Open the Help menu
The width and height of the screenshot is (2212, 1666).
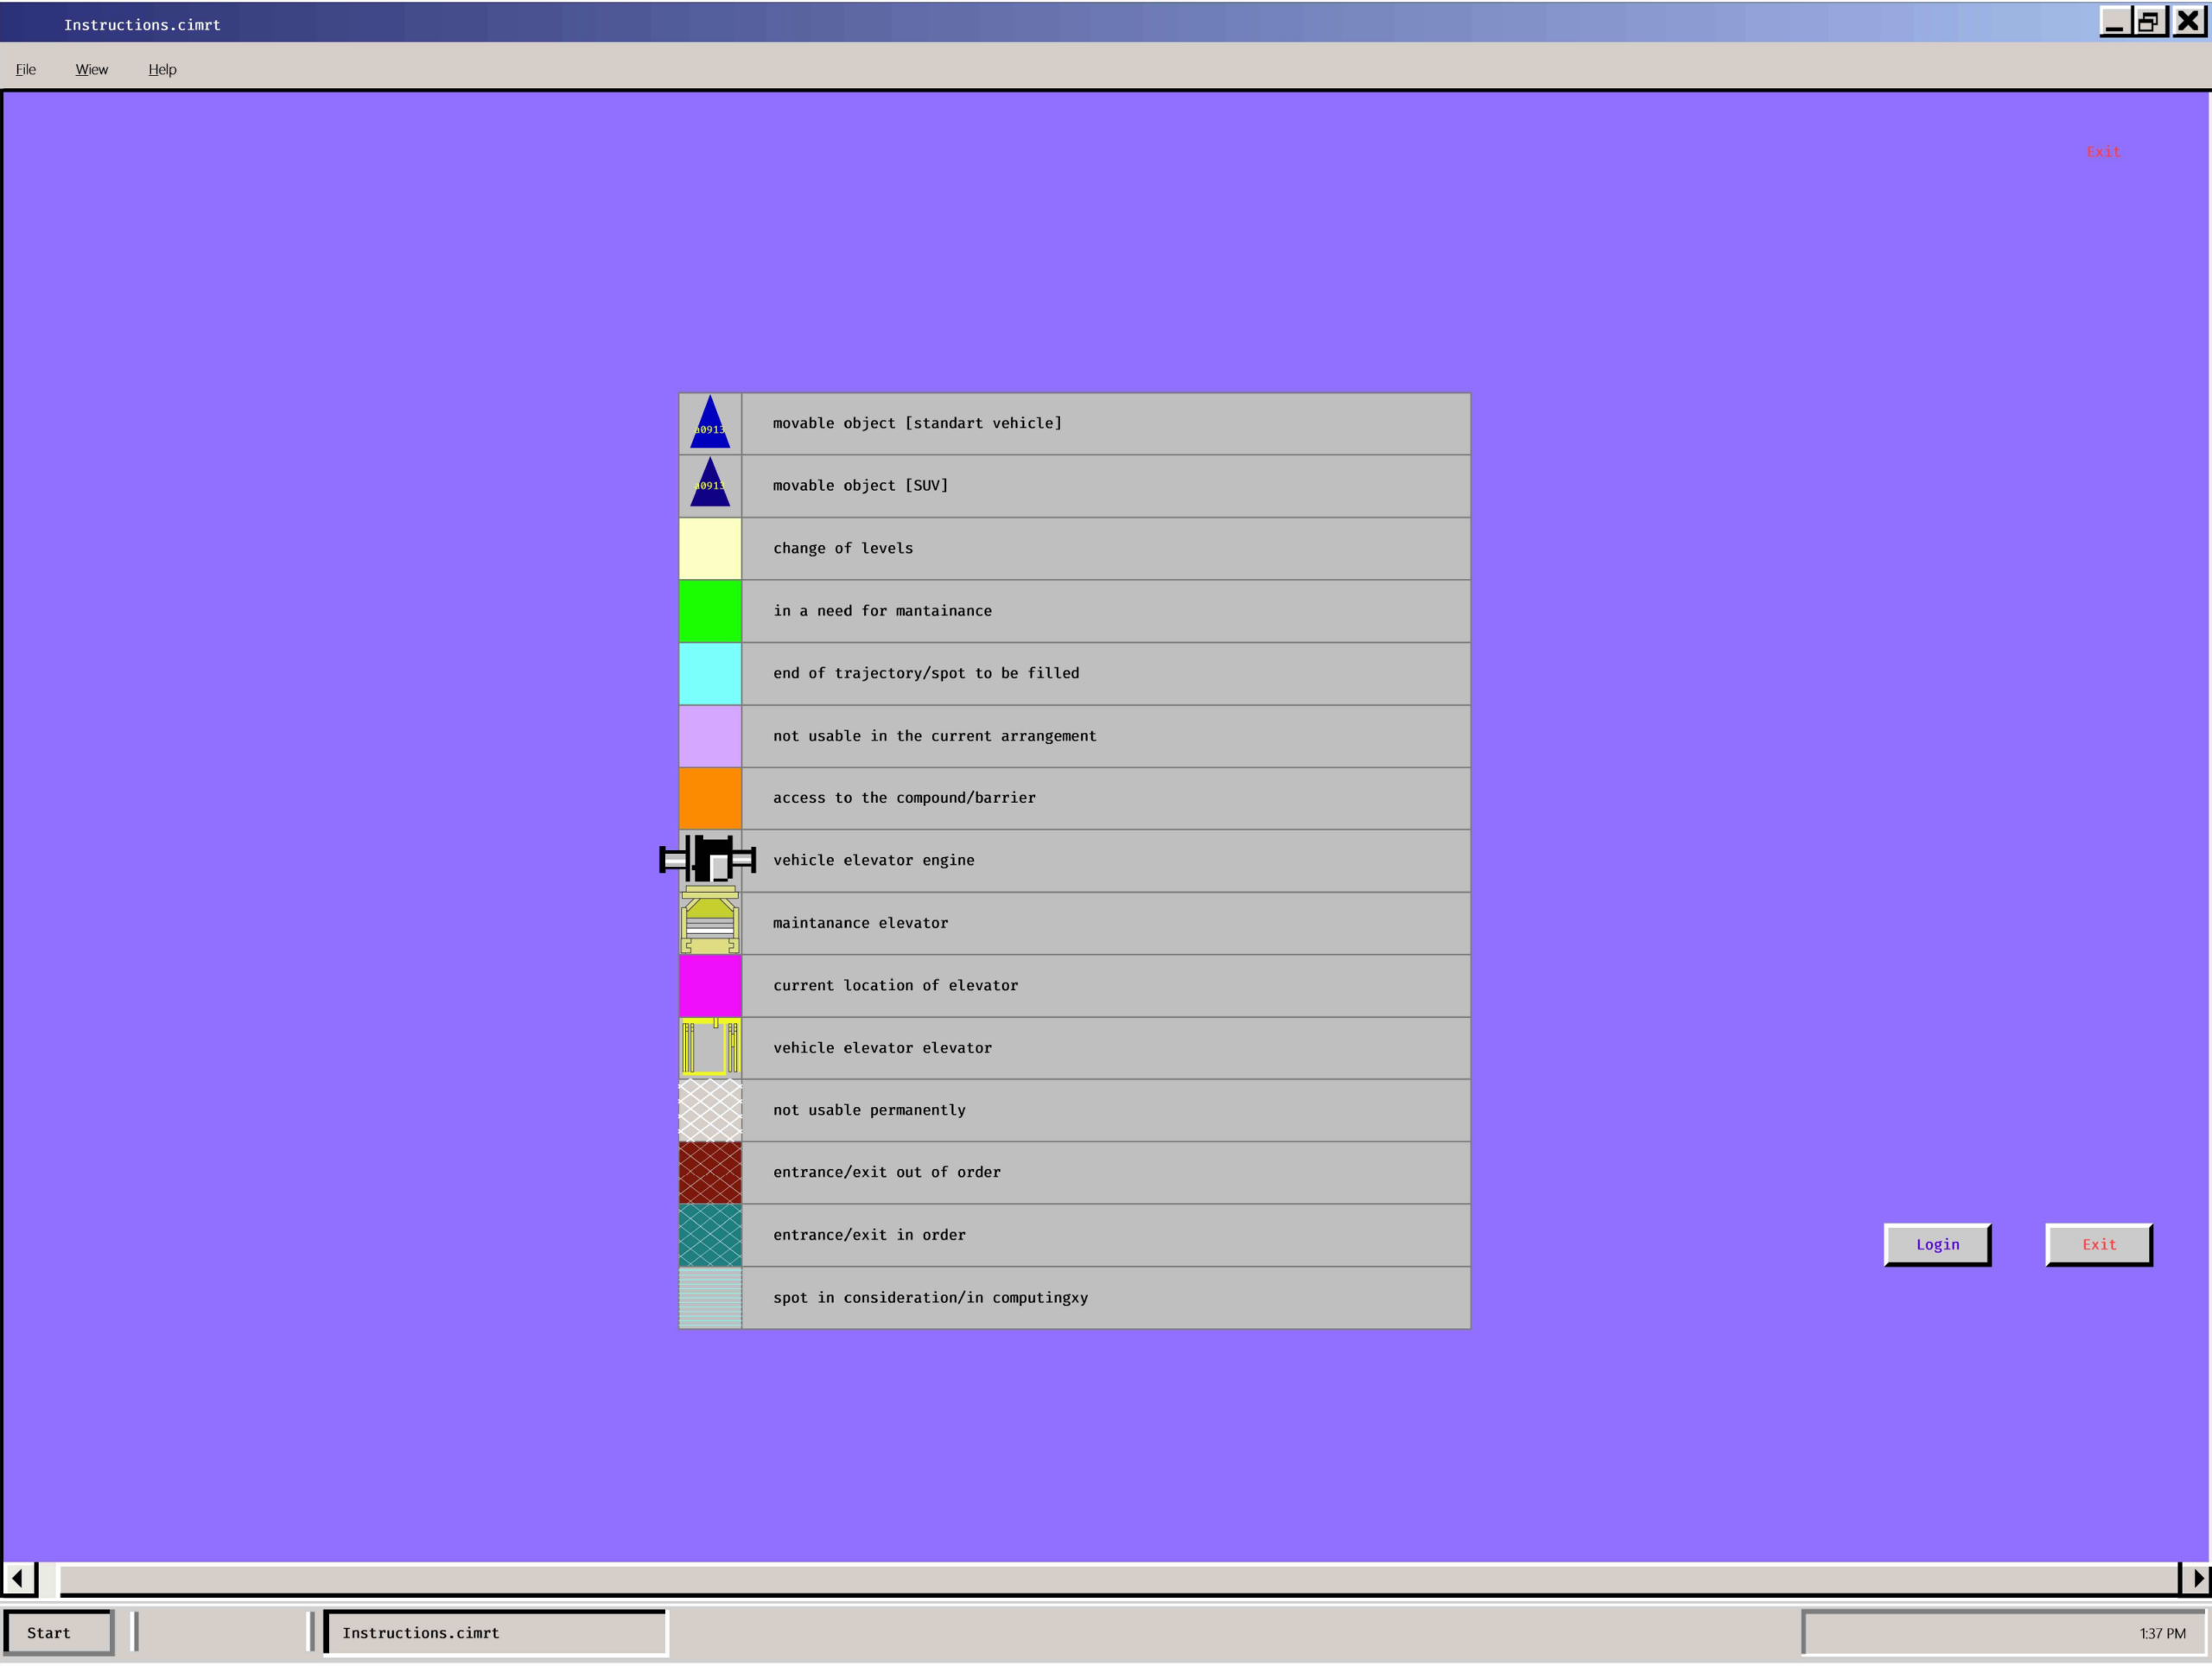pos(162,69)
